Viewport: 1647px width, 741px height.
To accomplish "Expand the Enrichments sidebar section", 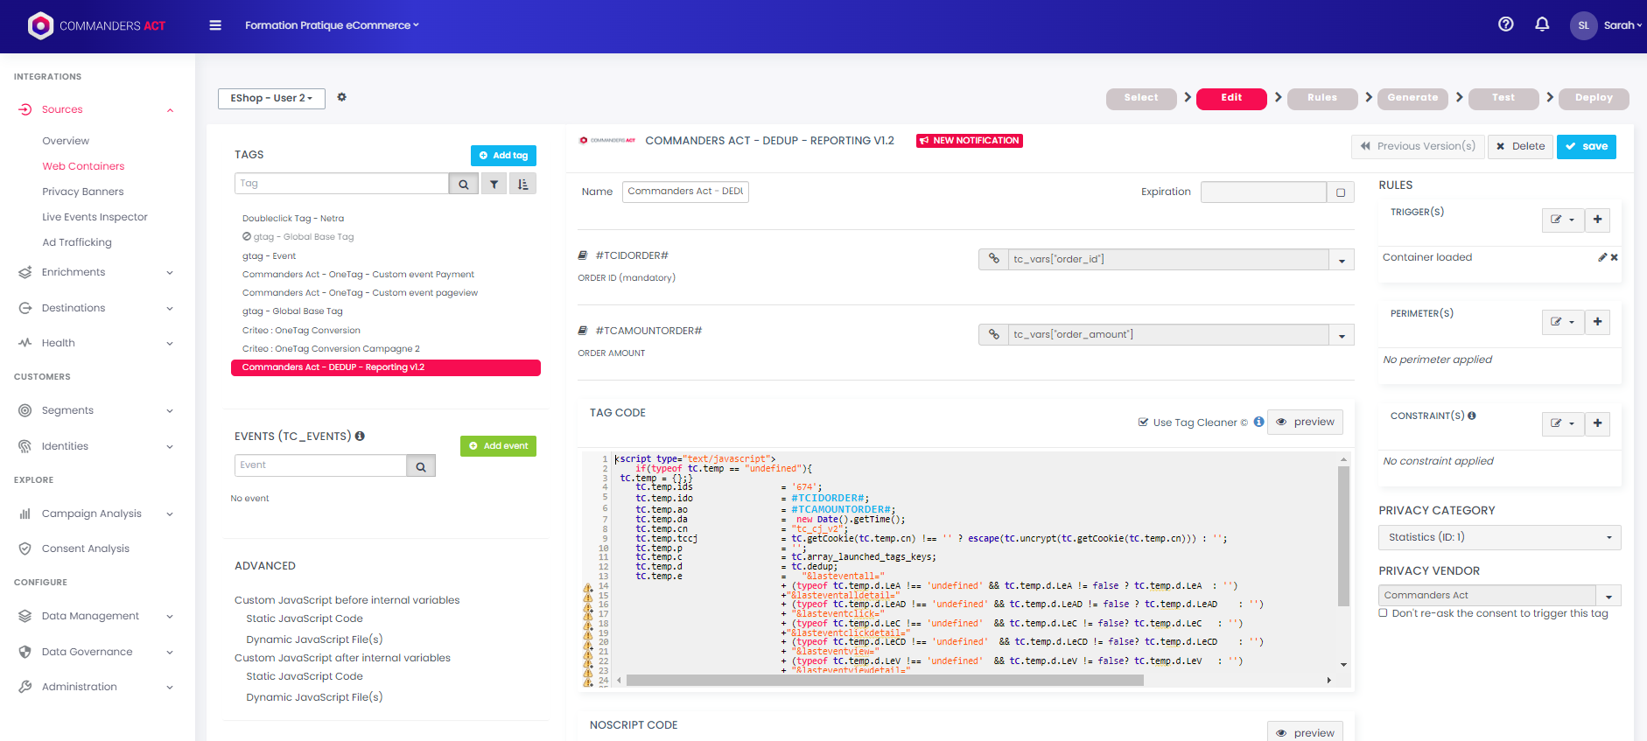I will [x=96, y=272].
